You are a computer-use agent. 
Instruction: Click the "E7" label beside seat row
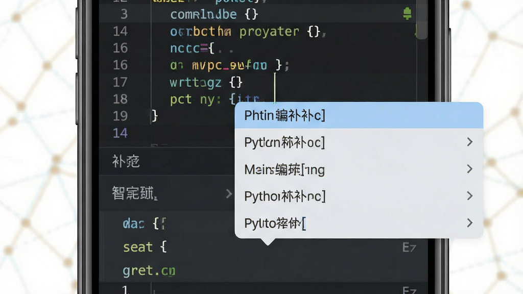(x=409, y=248)
